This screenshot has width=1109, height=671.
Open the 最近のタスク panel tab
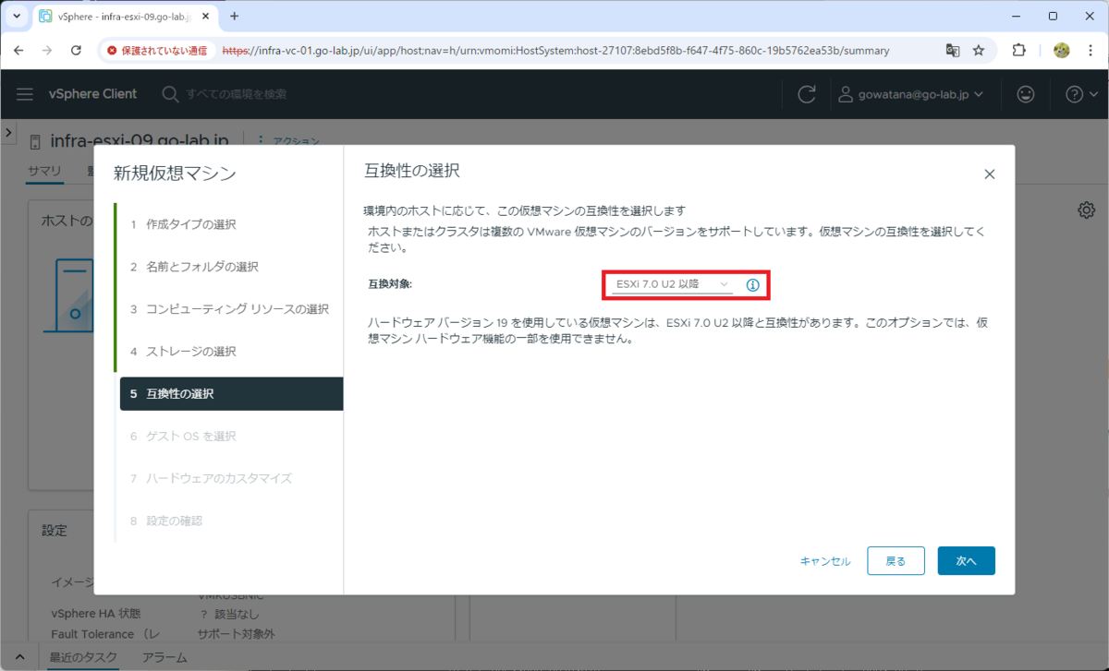[83, 657]
